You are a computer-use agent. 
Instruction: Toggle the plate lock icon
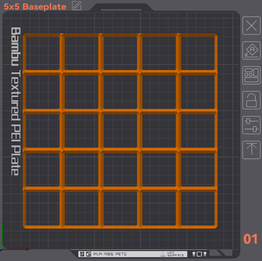point(251,100)
